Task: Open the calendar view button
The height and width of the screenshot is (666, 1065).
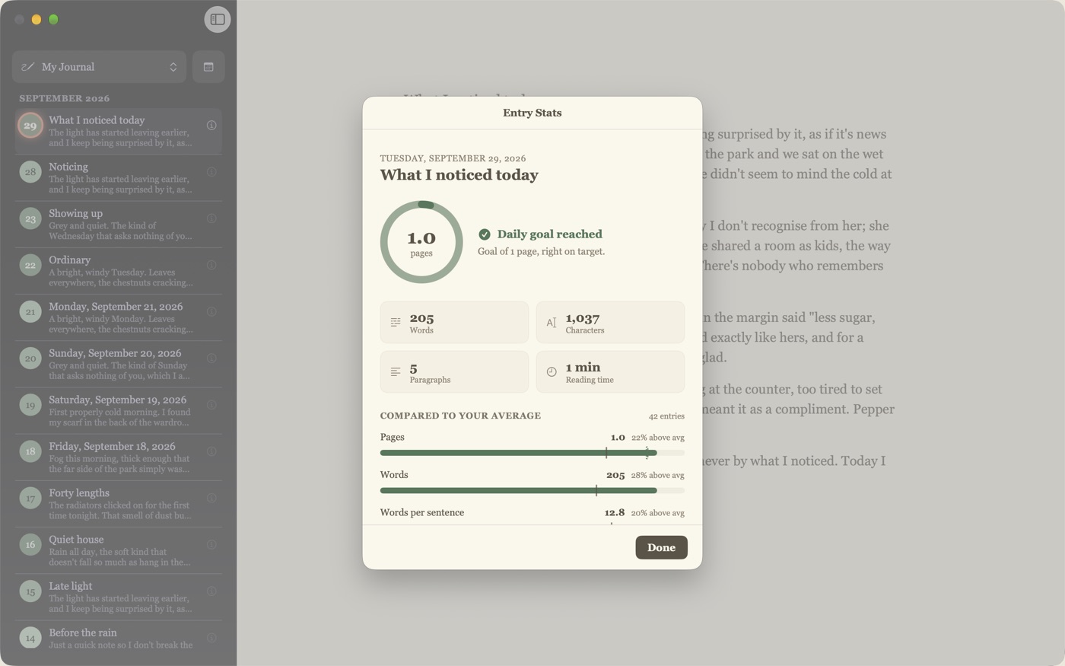Action: (208, 67)
